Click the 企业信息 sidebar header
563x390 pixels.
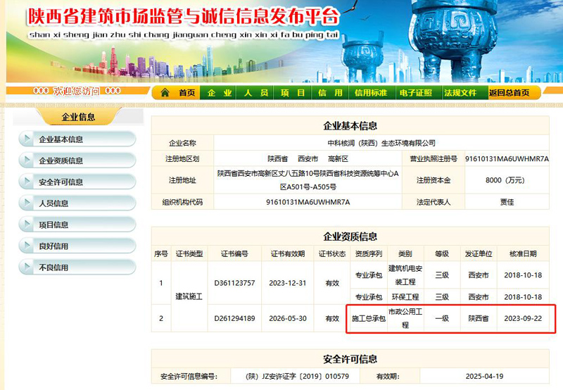(x=78, y=117)
